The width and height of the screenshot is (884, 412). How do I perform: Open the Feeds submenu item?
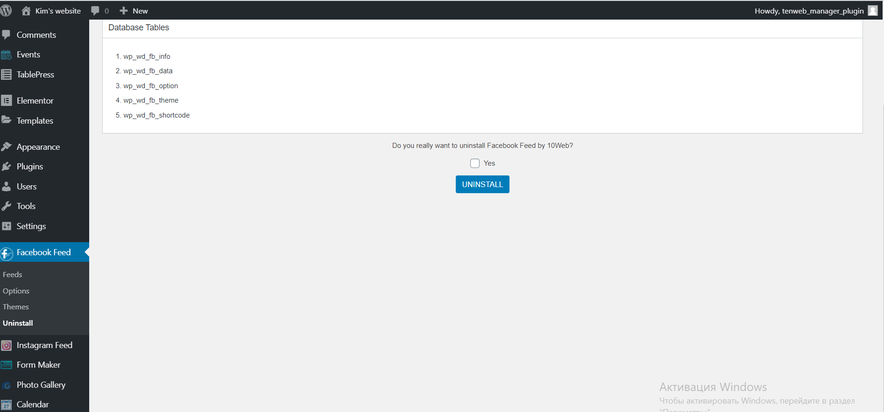pos(13,275)
